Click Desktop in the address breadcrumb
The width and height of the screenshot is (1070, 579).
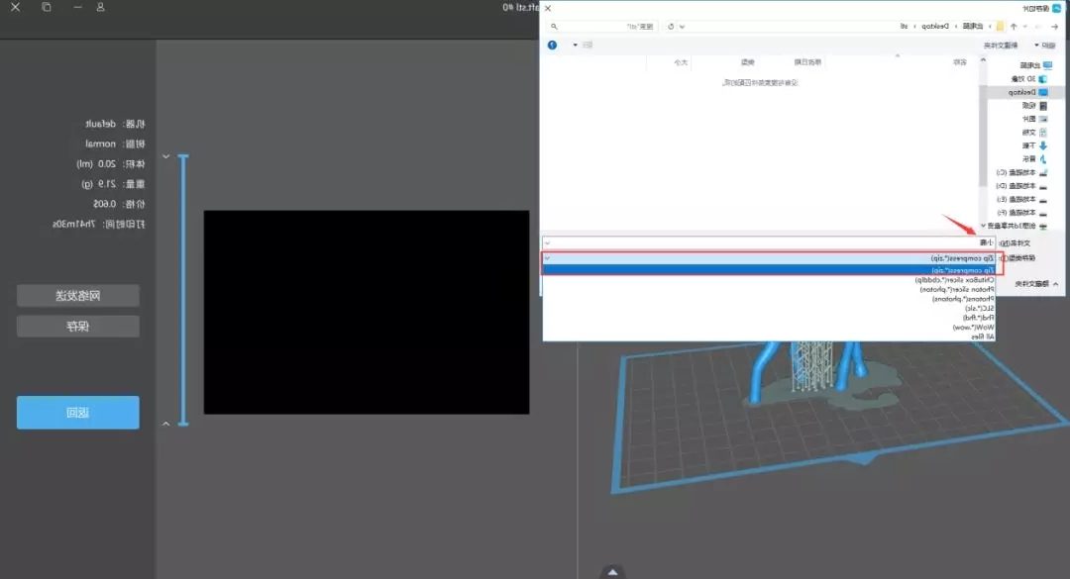click(x=935, y=27)
